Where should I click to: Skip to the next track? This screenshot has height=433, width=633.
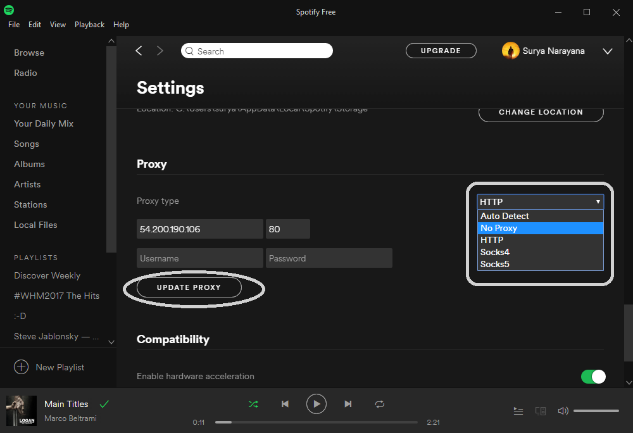pos(348,404)
